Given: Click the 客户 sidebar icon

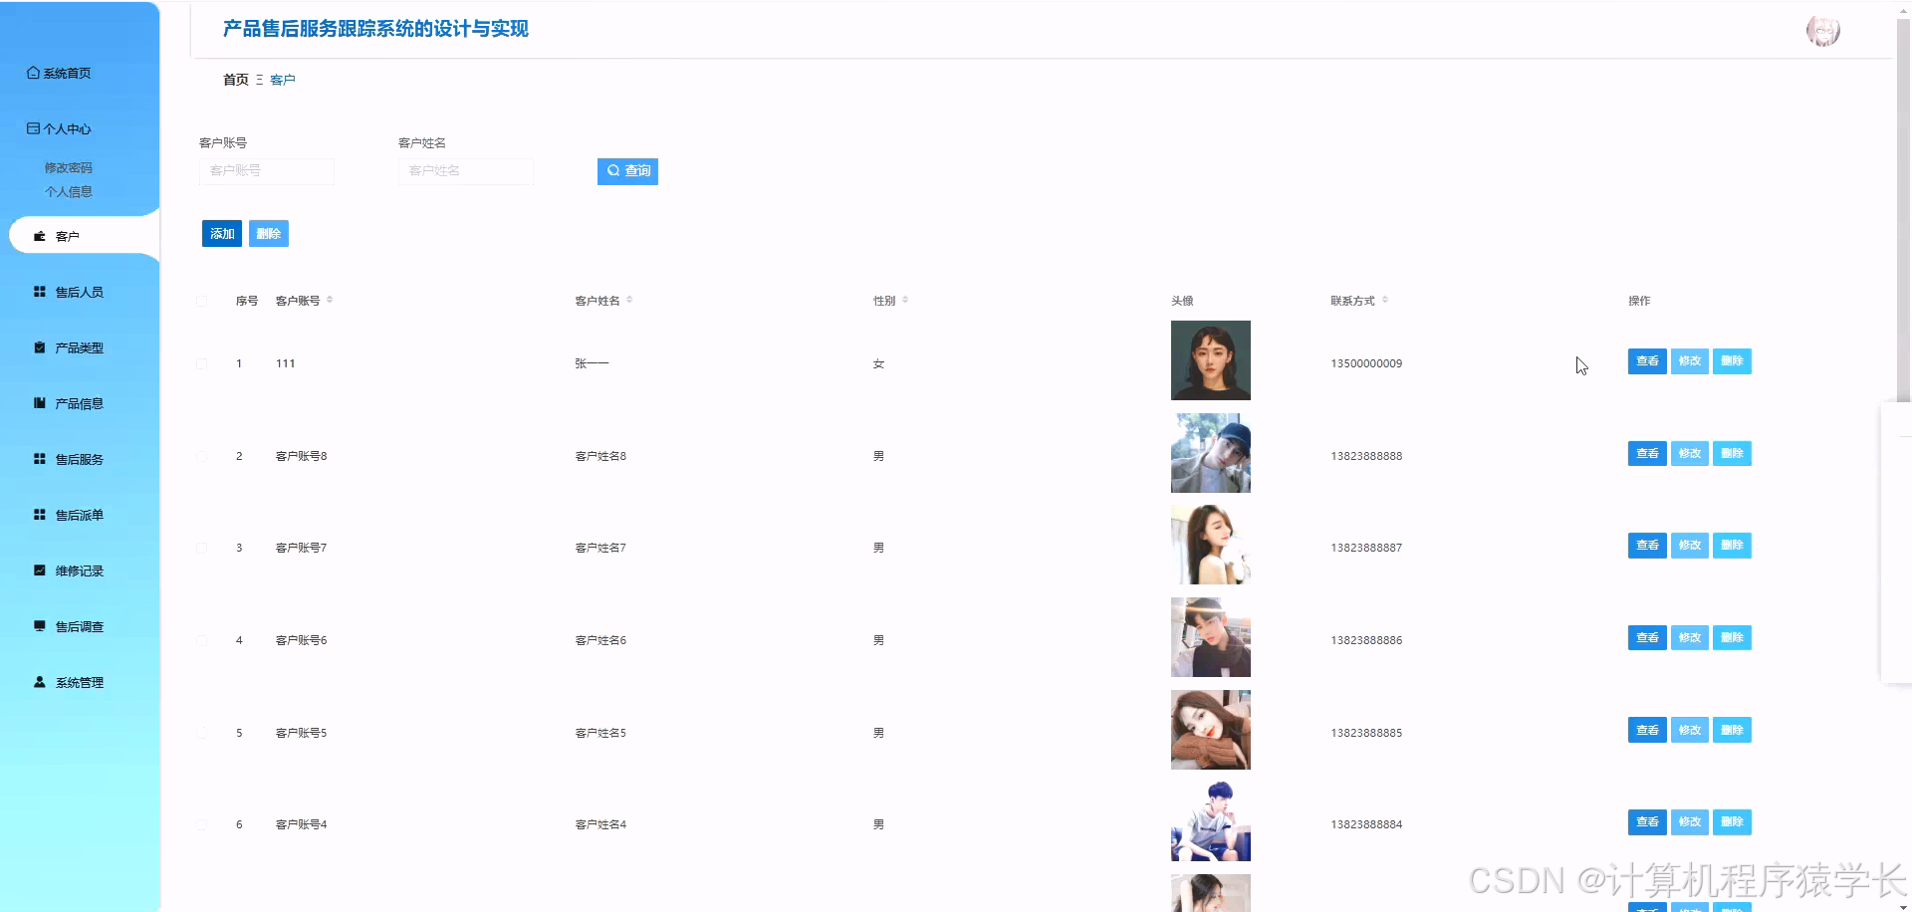Looking at the screenshot, I should [x=40, y=236].
